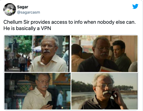The height and width of the screenshot is (111, 143).
Task: Click the flag paint on the avatar's face
Action: point(8,11)
